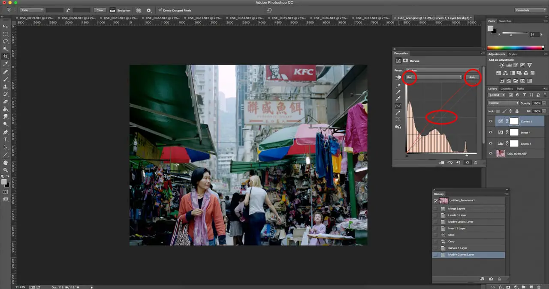Click the Auto button in Curves
Screen dimensions: 549x289
[472, 77]
